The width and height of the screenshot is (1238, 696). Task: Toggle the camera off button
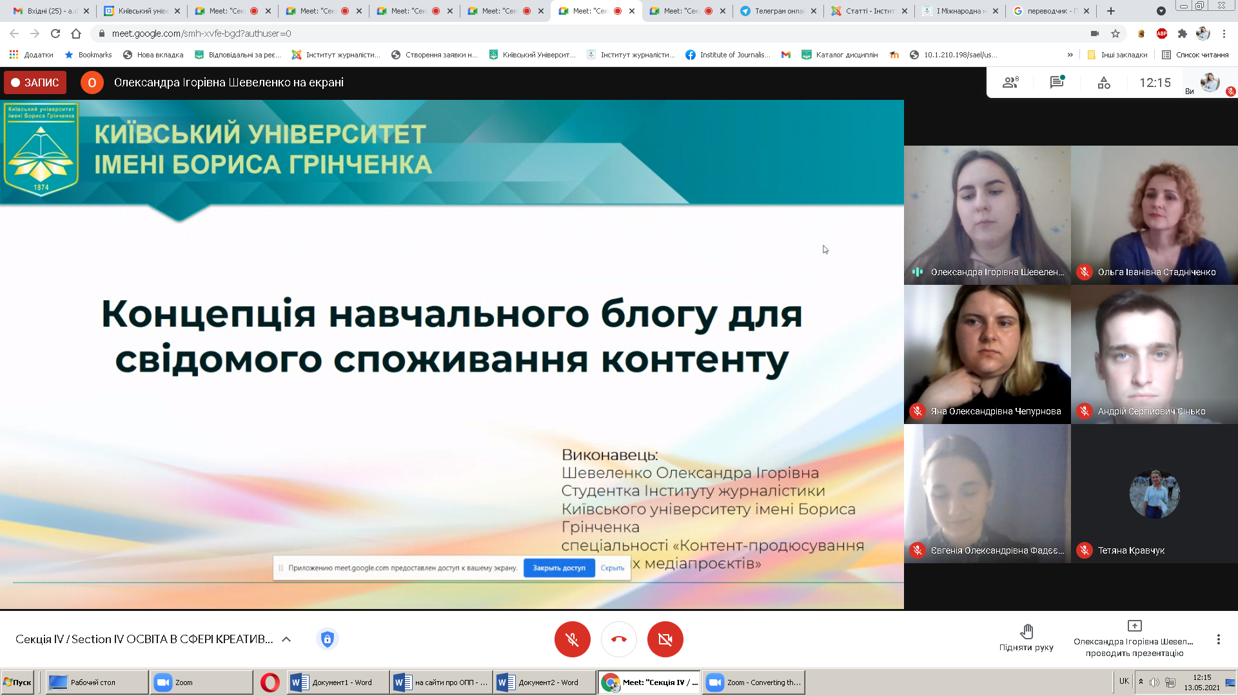(665, 639)
